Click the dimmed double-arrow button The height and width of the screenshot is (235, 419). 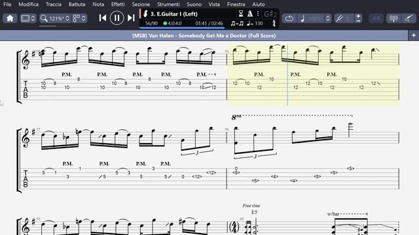tap(376, 18)
